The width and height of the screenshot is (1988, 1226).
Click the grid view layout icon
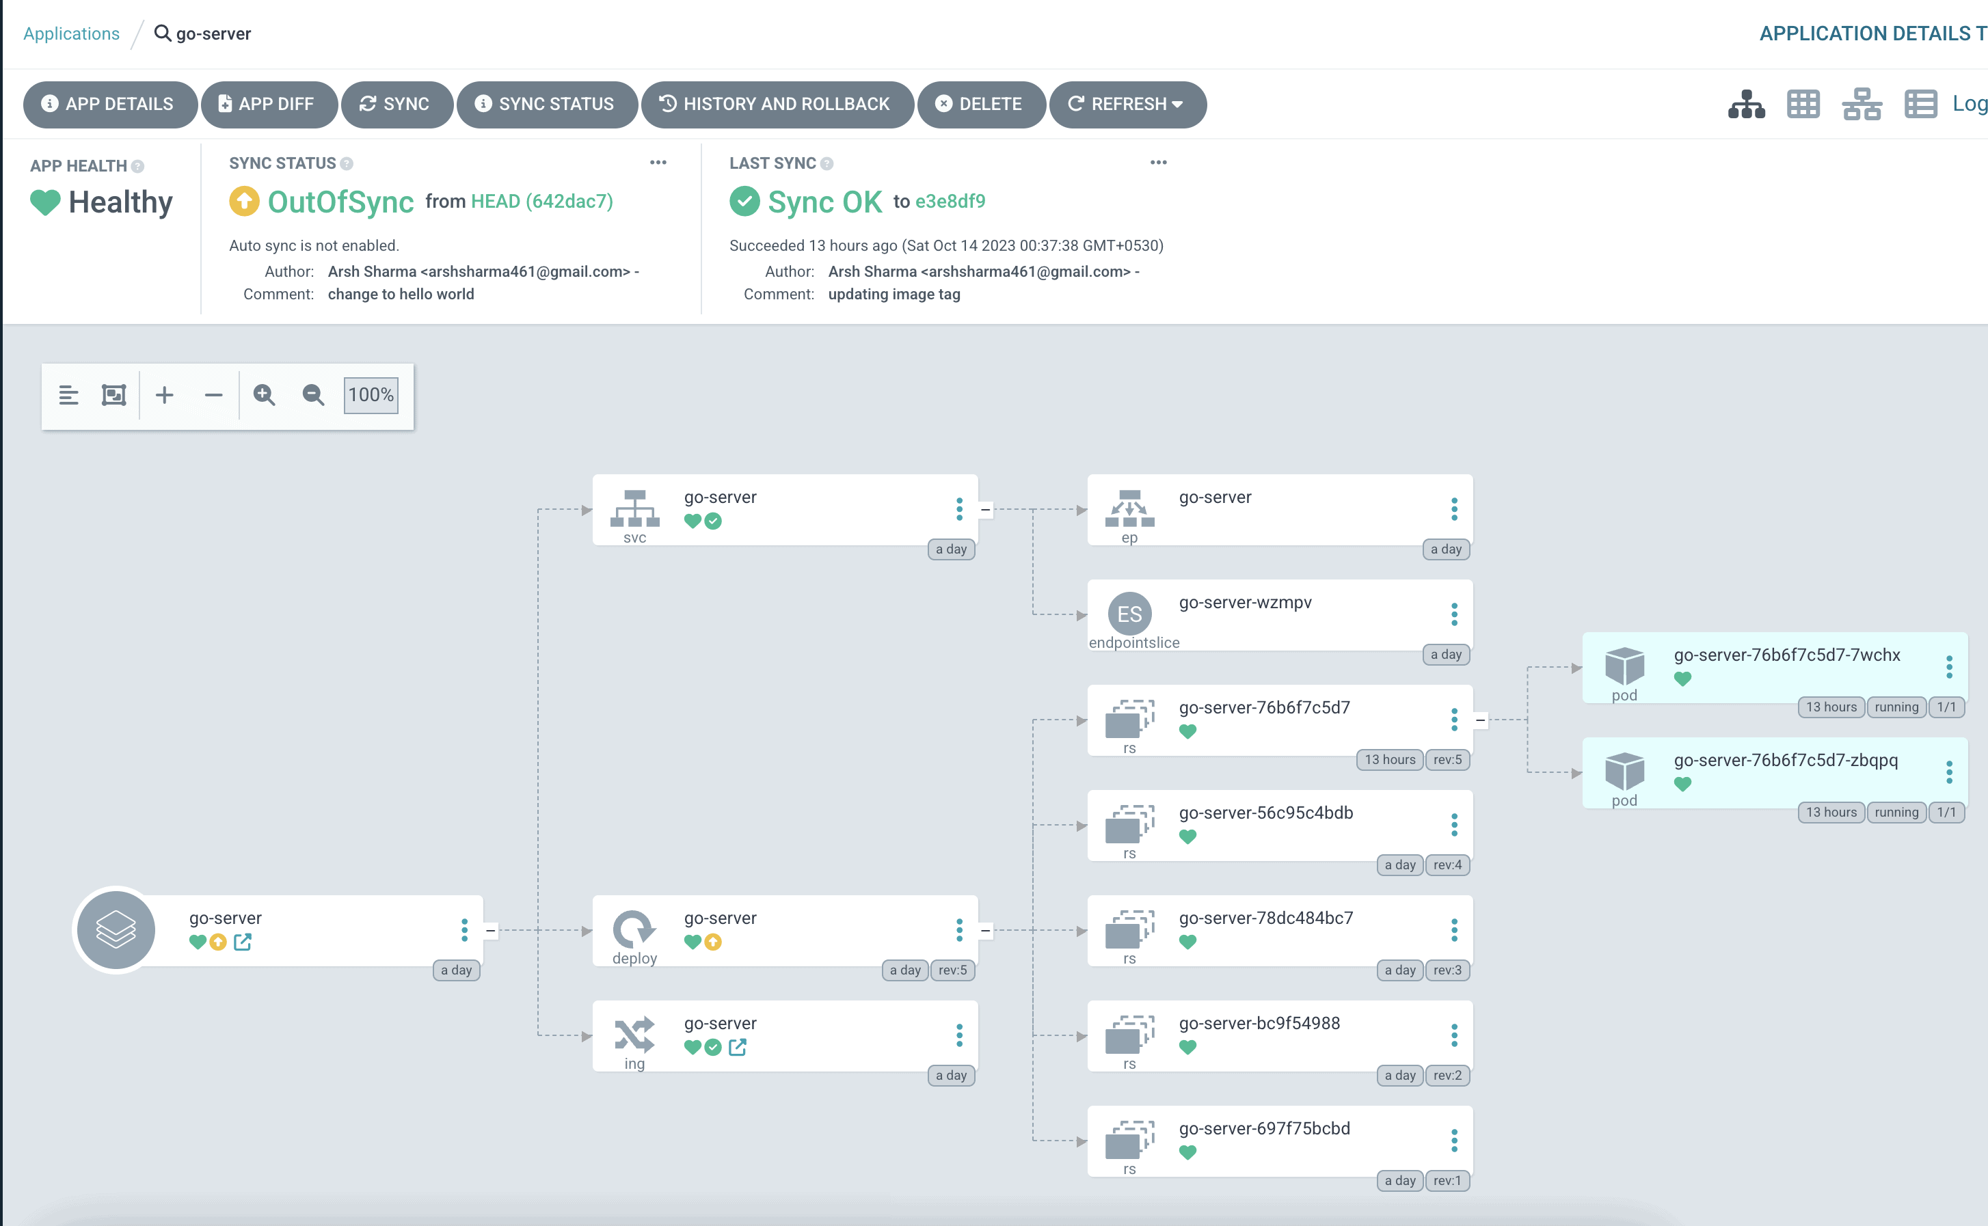[1802, 104]
